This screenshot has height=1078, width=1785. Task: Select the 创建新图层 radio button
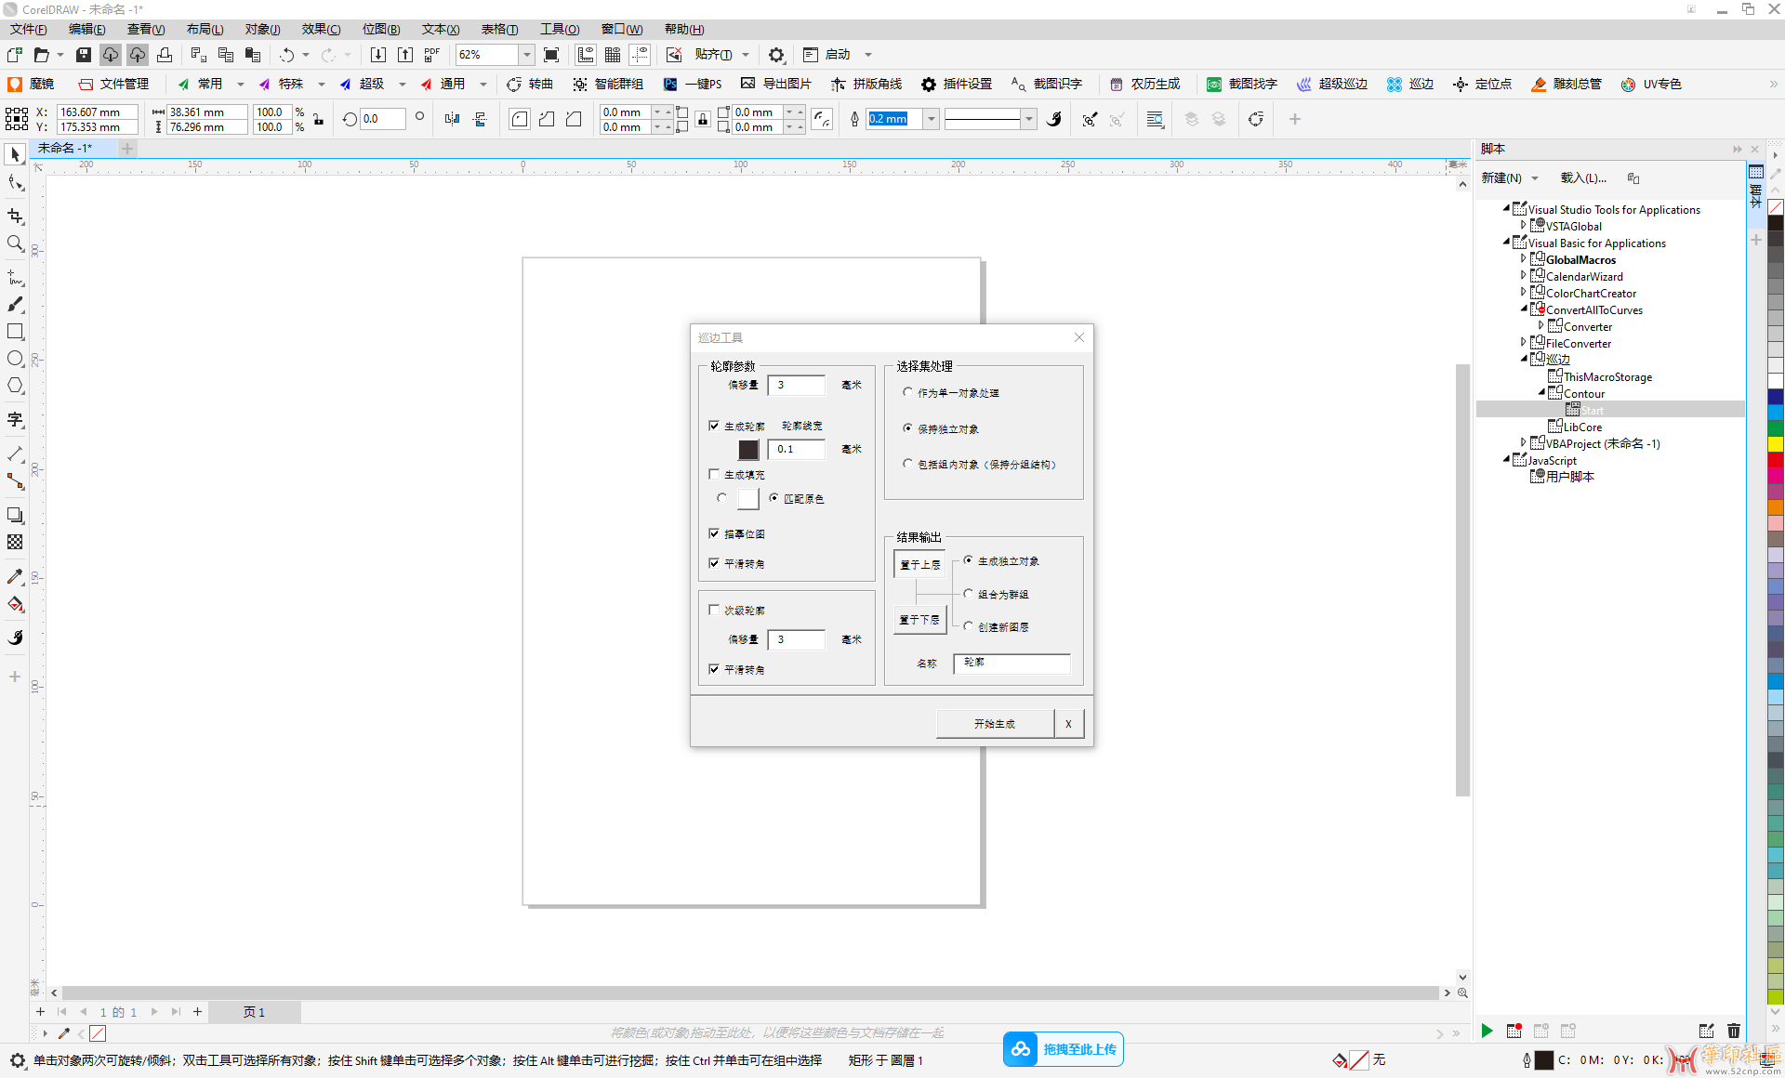969,626
